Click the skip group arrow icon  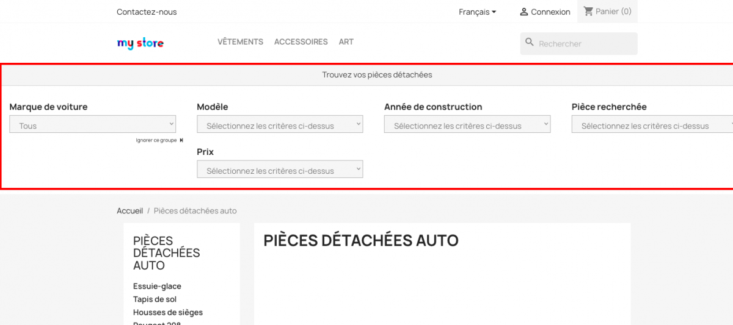(x=181, y=140)
